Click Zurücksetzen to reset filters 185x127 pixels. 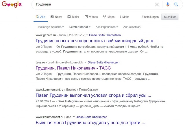132,27
